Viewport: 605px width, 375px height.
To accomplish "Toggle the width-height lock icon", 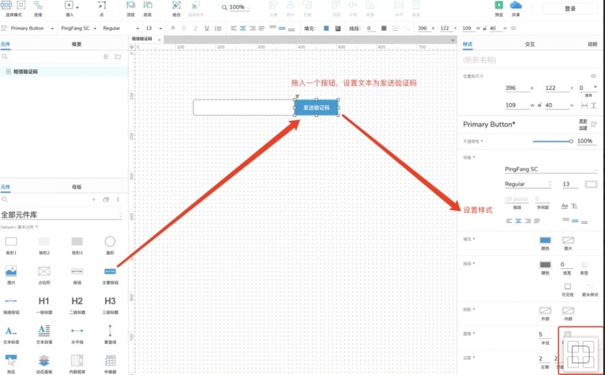I will tap(484, 28).
